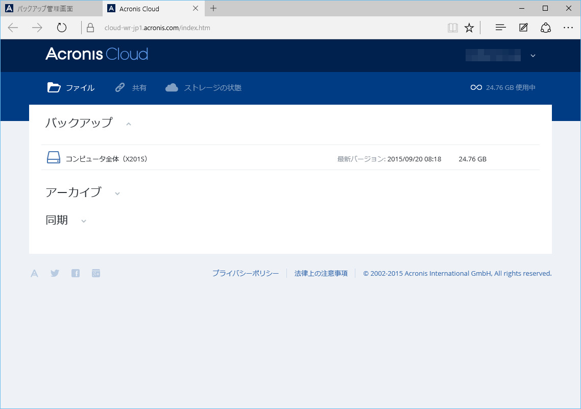Switch to バックアップ管理画面 tab
Viewport: 581px width, 409px height.
tap(51, 9)
